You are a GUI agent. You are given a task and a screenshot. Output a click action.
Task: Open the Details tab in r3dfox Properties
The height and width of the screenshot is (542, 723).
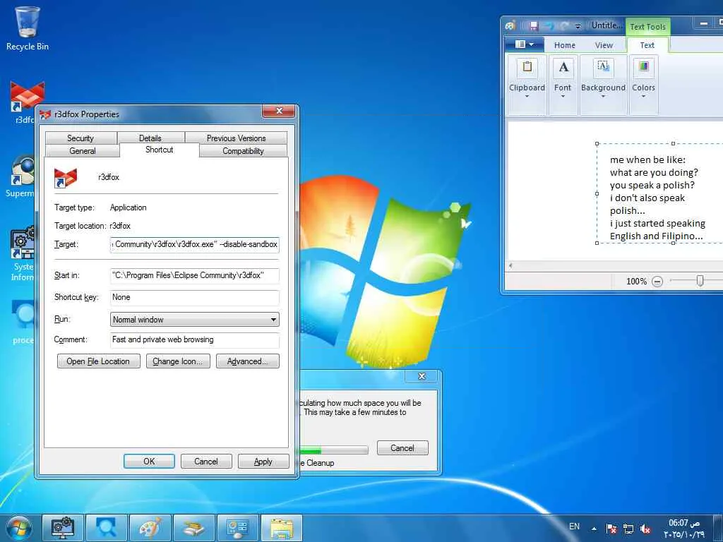click(x=150, y=138)
